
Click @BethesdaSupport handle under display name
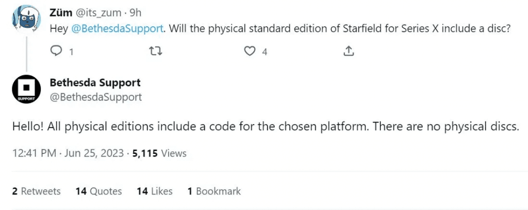(x=95, y=96)
